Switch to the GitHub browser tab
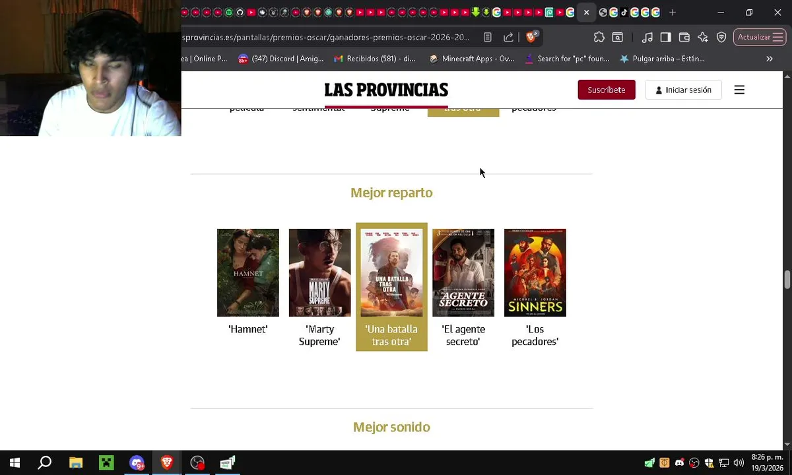 click(x=240, y=13)
